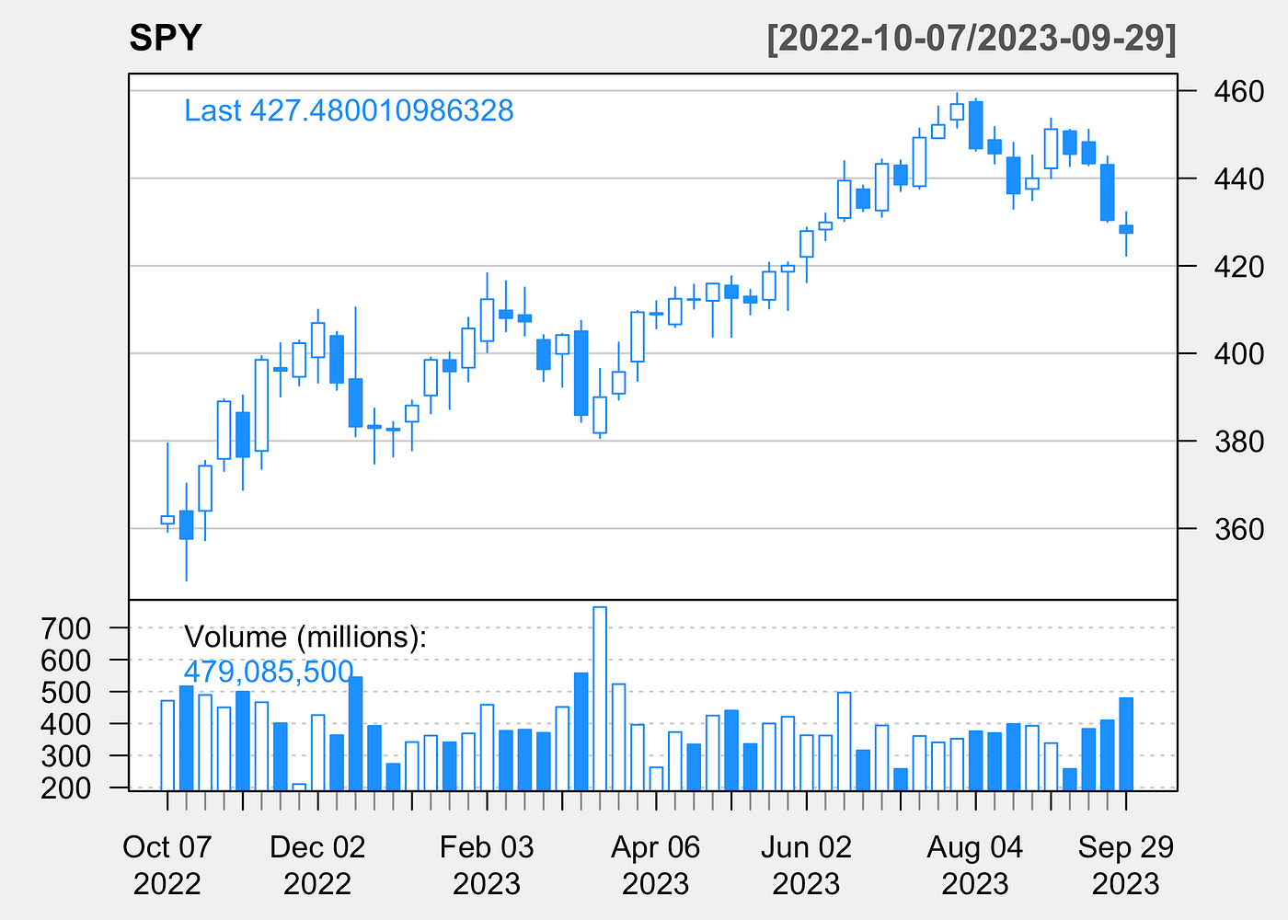
Task: Click 300 on the volume axis
Action: click(x=65, y=756)
